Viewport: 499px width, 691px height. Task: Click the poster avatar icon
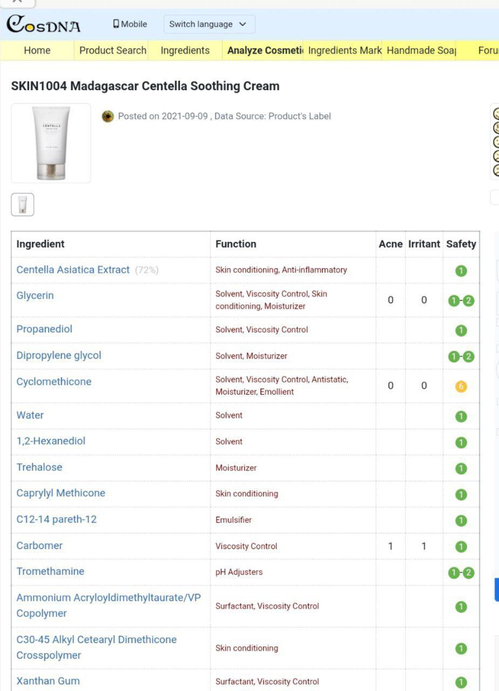[x=108, y=116]
